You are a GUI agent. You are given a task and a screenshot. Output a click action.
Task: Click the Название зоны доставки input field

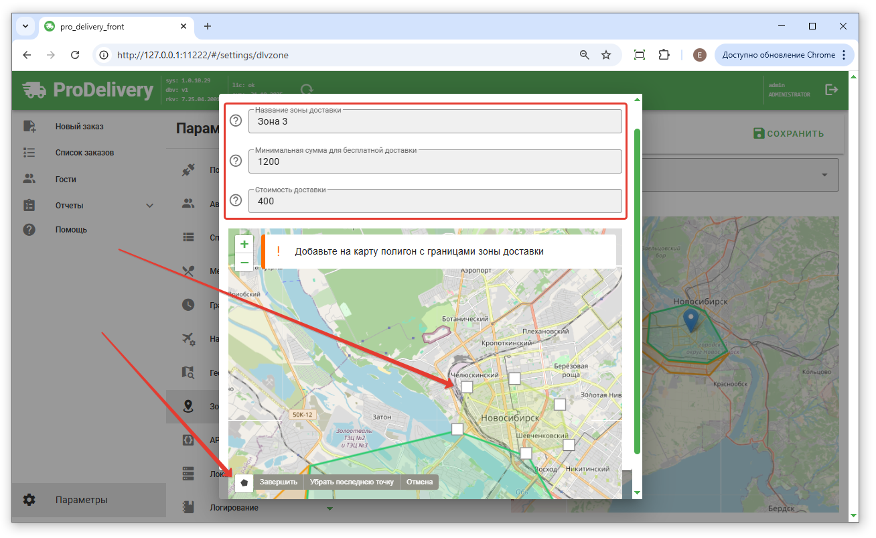[435, 122]
